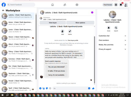The width and height of the screenshot is (131, 97).
Task: Open the Stephanie conversation in the list
Action: click(x=18, y=75)
